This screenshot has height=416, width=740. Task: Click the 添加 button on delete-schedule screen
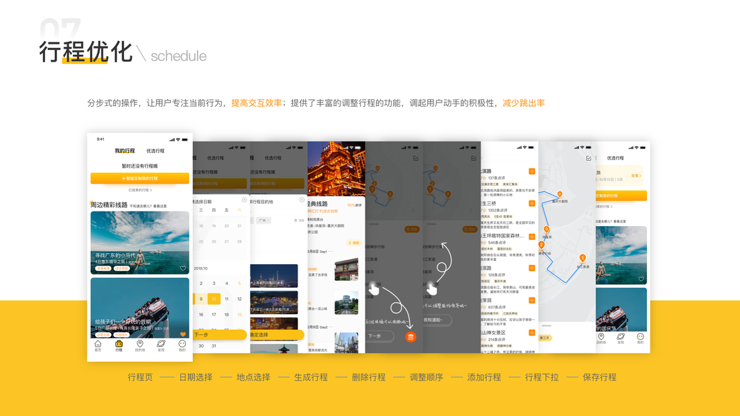(x=412, y=229)
